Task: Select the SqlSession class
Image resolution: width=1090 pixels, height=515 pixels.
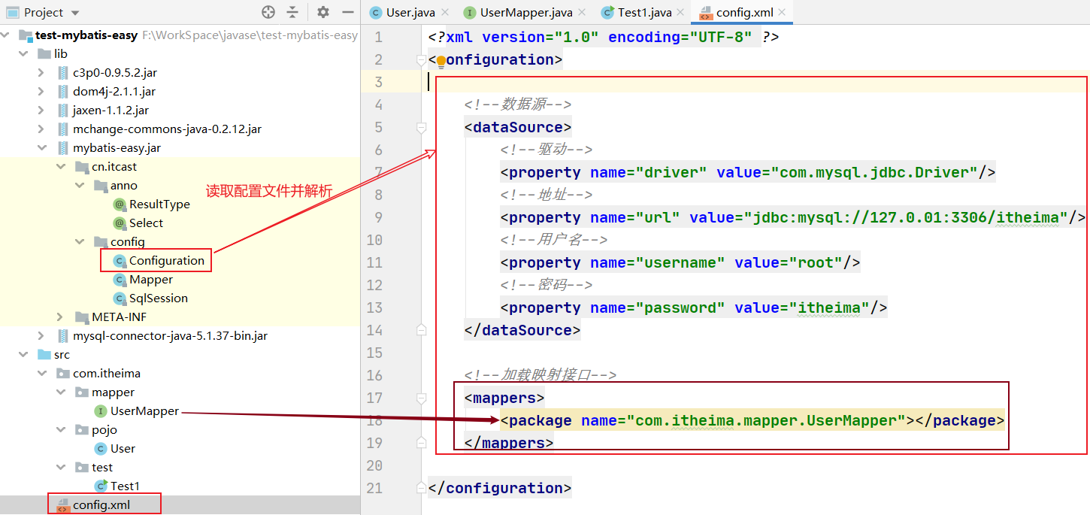Action: tap(158, 298)
